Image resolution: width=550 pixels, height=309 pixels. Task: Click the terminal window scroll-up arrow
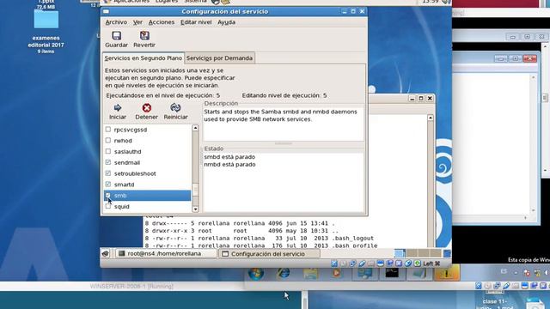pos(431,118)
